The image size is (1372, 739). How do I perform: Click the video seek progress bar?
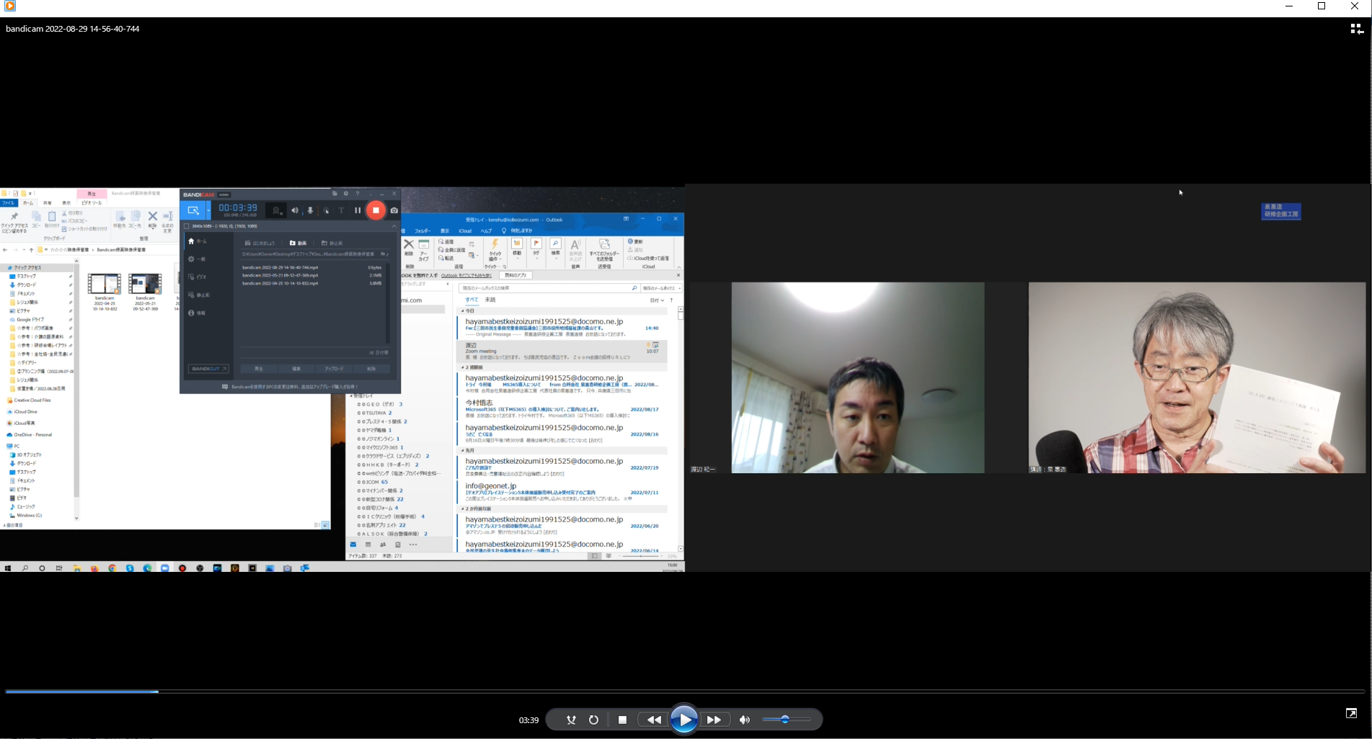686,691
